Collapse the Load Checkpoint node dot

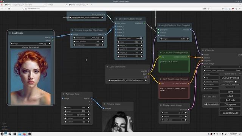point(107,67)
